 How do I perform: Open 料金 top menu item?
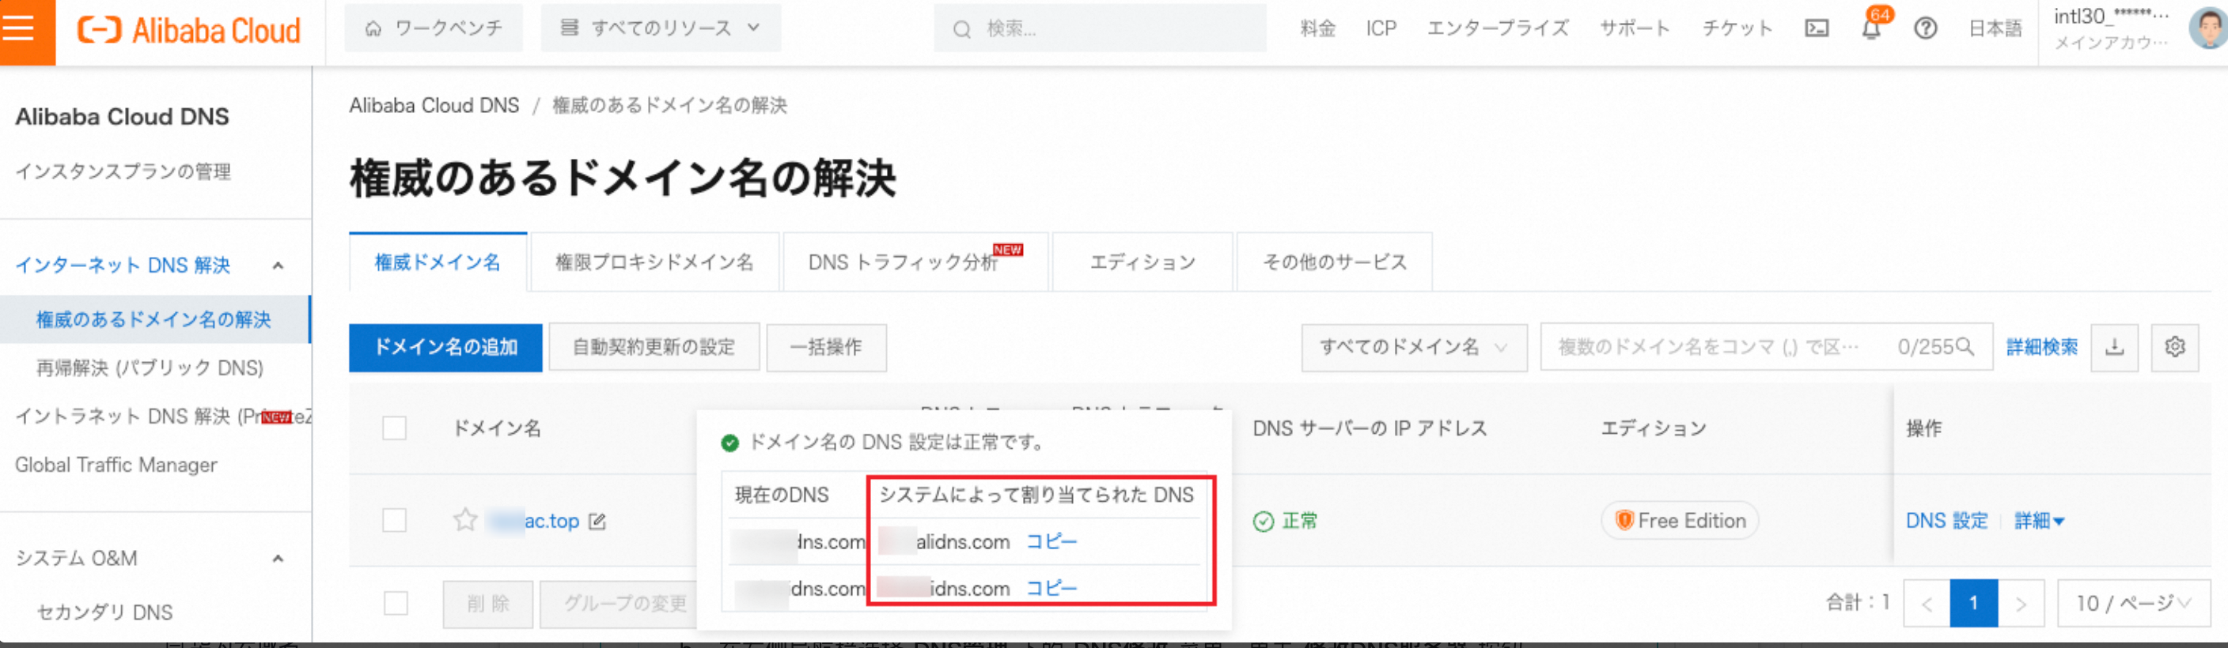(1317, 28)
